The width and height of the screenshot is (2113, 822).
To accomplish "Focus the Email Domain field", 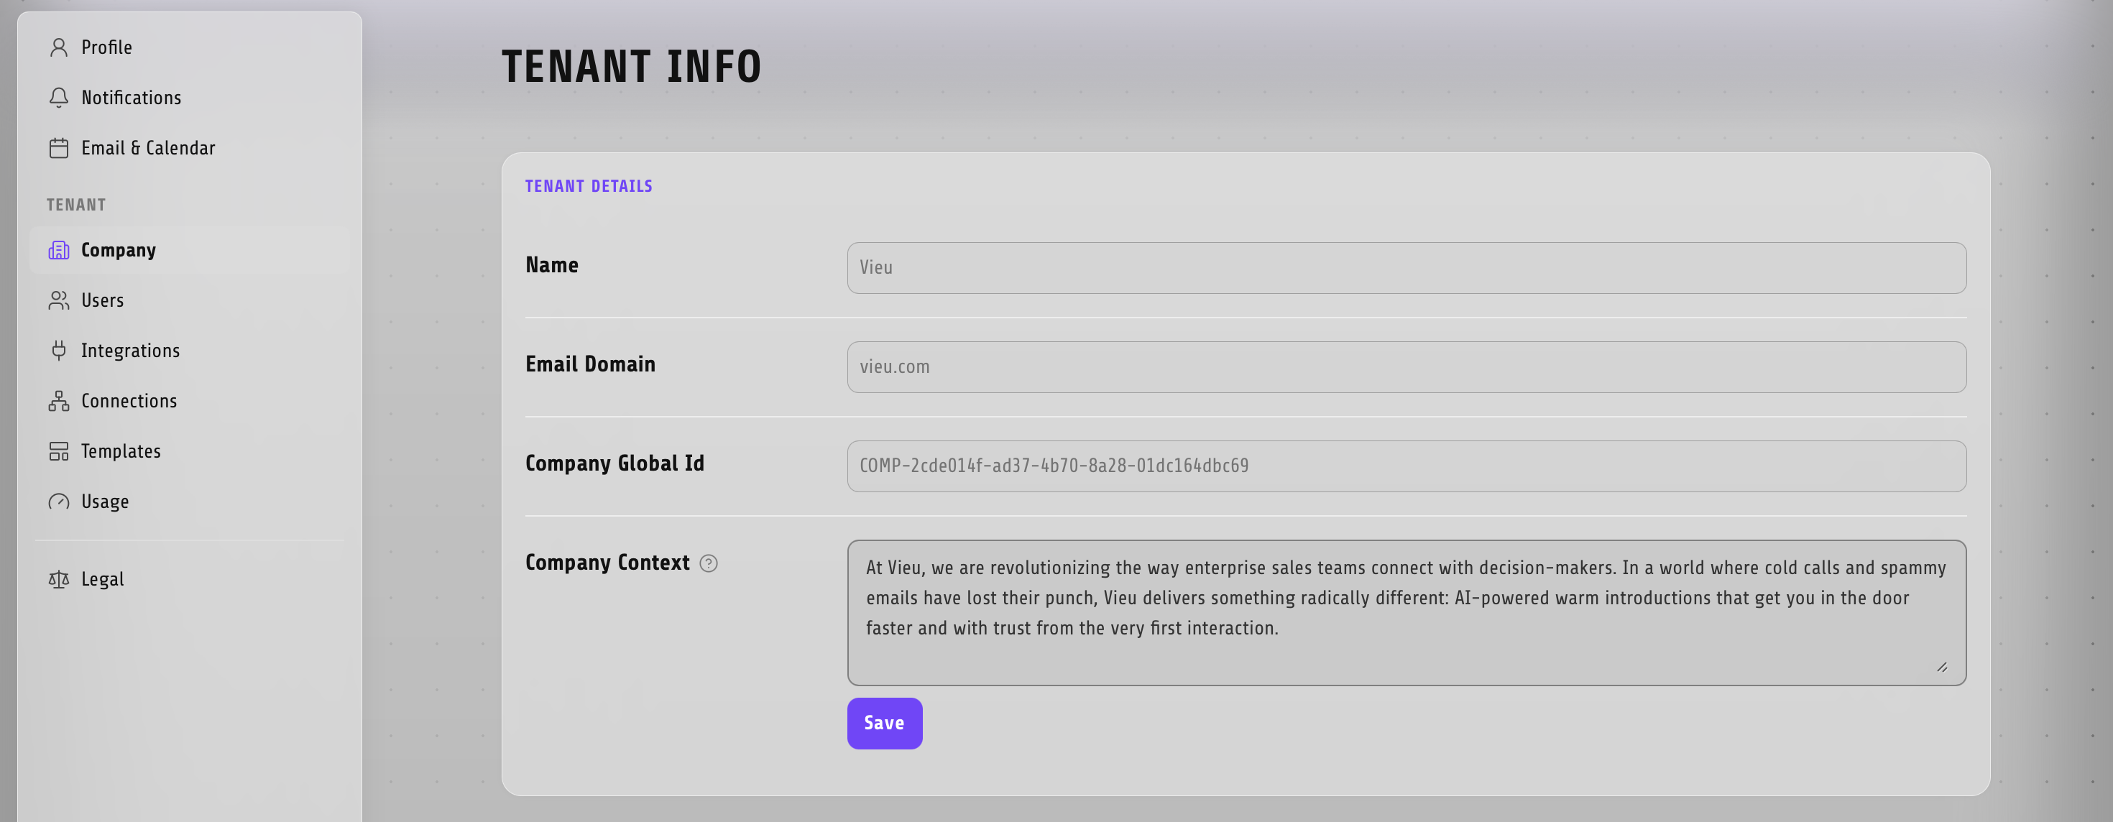I will pos(1406,366).
